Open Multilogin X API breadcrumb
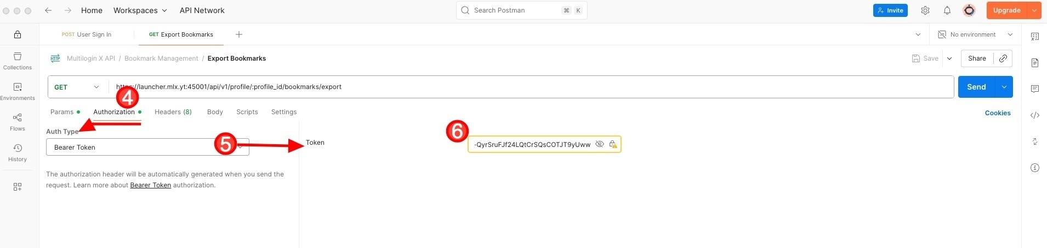The height and width of the screenshot is (248, 1047). coord(91,58)
